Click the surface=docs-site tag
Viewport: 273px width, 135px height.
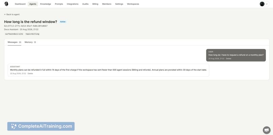click(x=14, y=34)
